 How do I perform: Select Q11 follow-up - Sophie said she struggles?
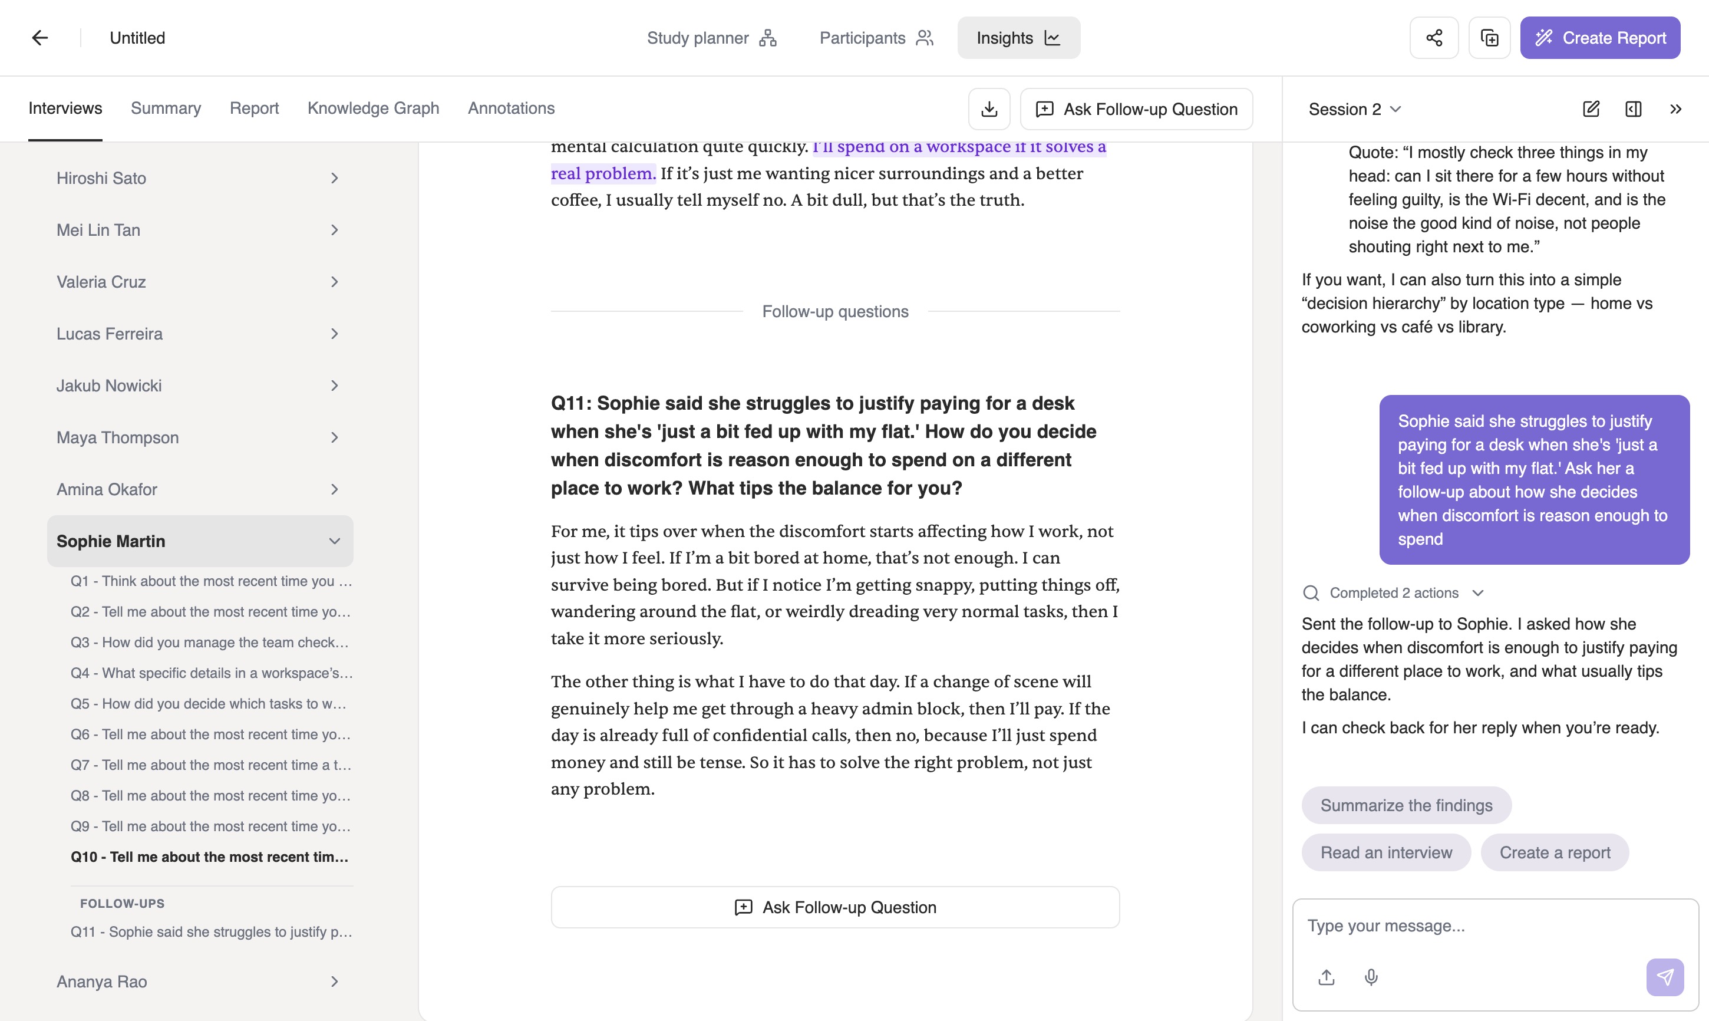click(x=211, y=931)
